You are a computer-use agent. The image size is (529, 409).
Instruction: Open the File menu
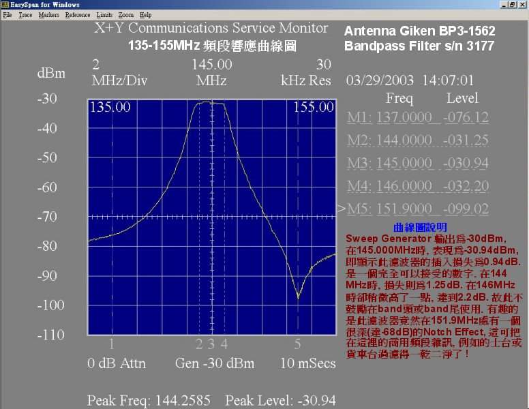tap(7, 15)
